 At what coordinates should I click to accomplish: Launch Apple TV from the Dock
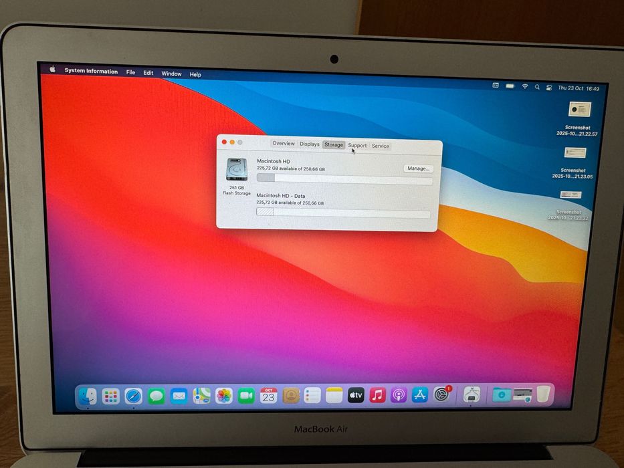356,395
